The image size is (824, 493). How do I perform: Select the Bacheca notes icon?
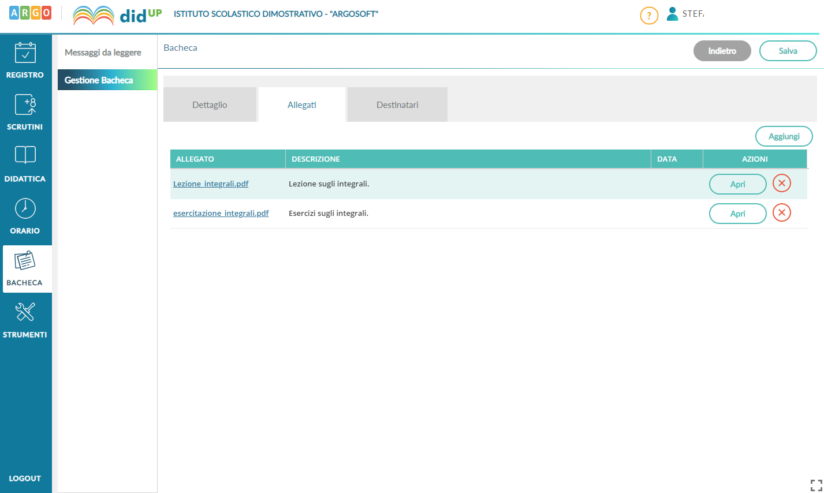click(x=25, y=261)
